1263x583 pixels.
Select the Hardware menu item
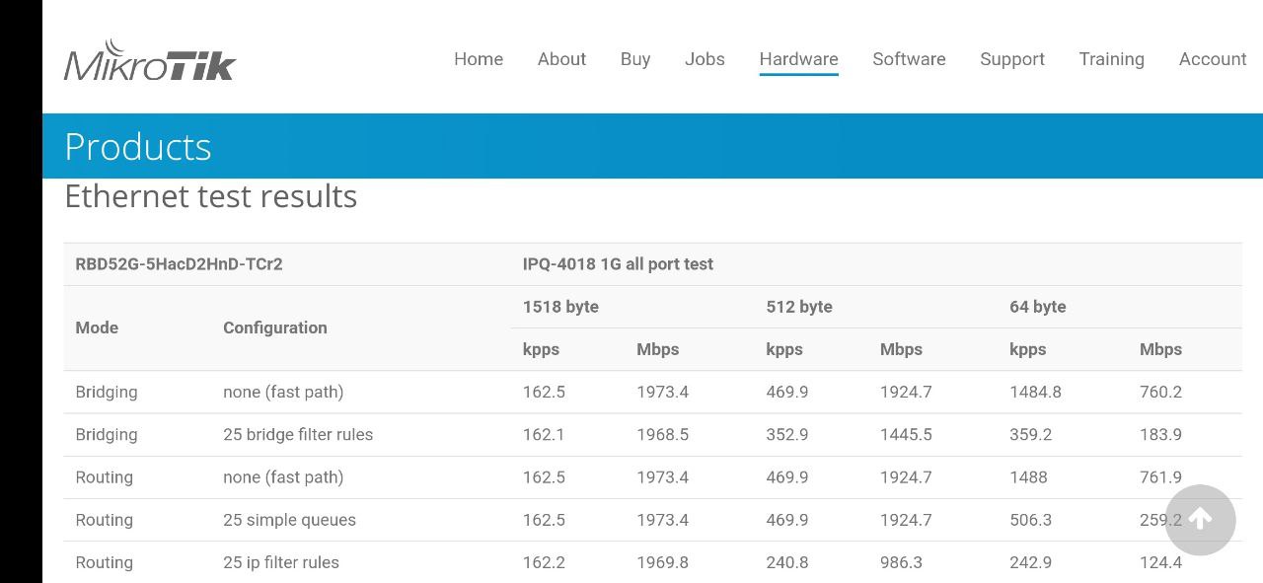[798, 59]
